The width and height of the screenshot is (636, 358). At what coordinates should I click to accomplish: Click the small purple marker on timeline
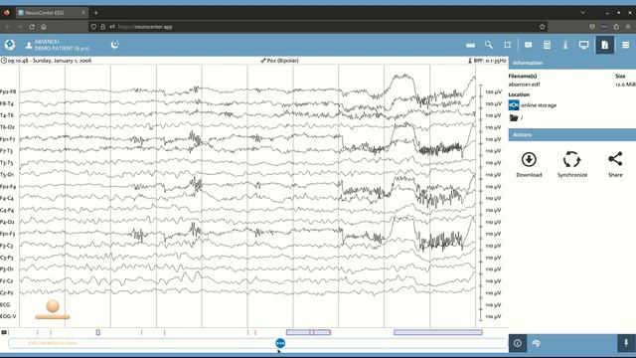click(98, 332)
